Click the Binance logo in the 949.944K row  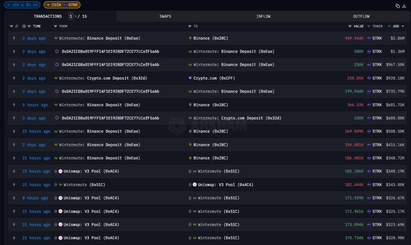click(x=190, y=38)
